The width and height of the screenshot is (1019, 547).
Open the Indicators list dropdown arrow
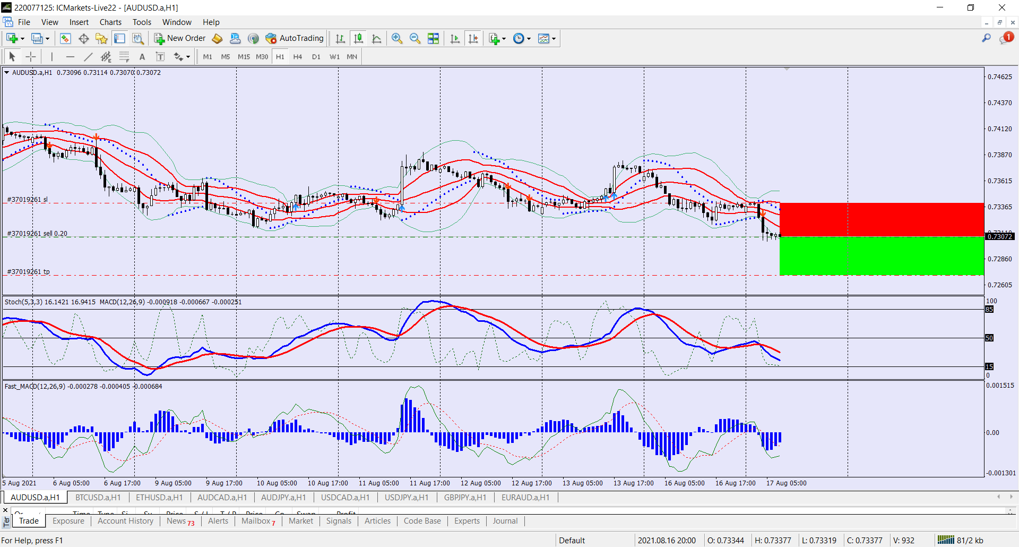pyautogui.click(x=504, y=38)
